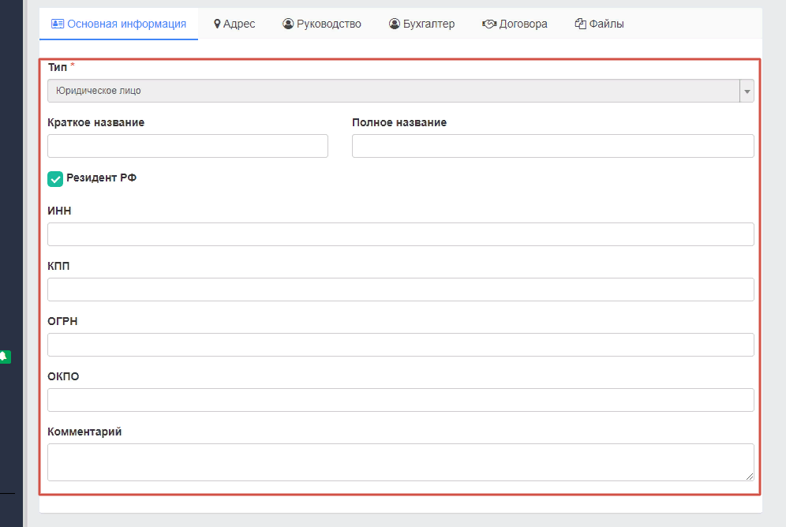Click into the ОКПО field
This screenshot has width=786, height=527.
(401, 400)
